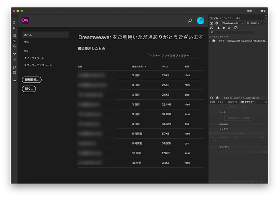Click the CSS ルールにフィルターを適用 field
This screenshot has width=279, height=198.
point(238,134)
